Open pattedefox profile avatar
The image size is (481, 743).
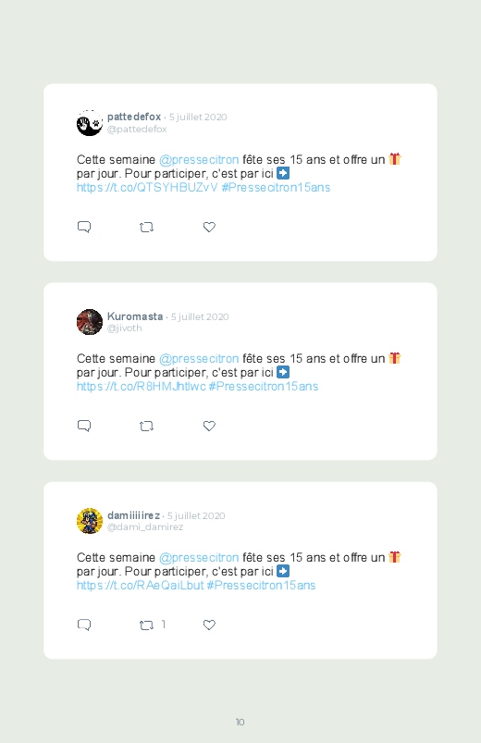[90, 123]
